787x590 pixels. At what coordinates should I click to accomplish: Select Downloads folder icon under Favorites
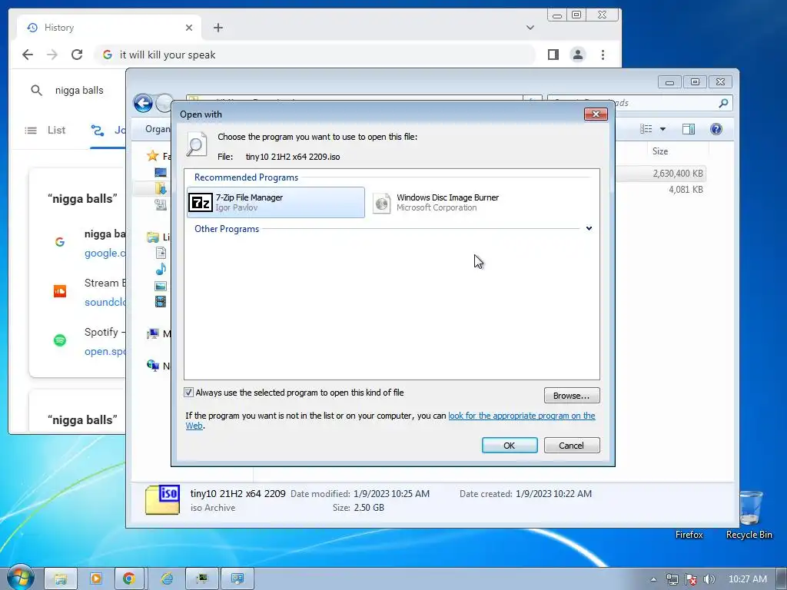pyautogui.click(x=161, y=188)
